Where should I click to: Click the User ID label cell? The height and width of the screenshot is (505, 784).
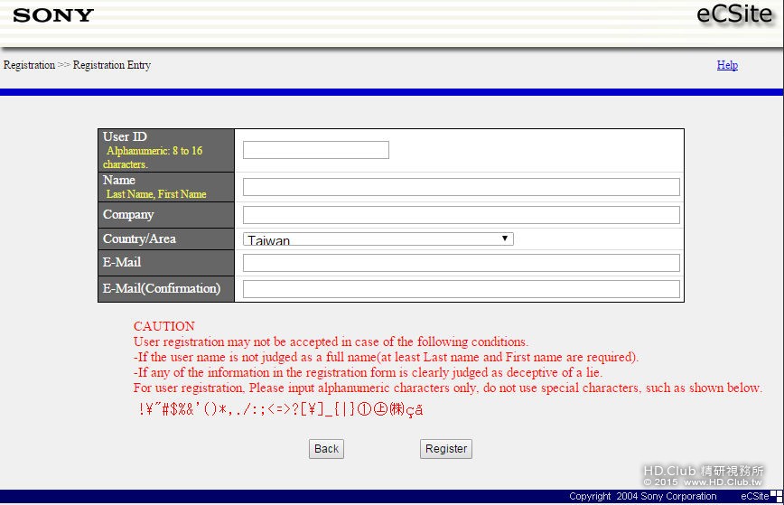(166, 150)
